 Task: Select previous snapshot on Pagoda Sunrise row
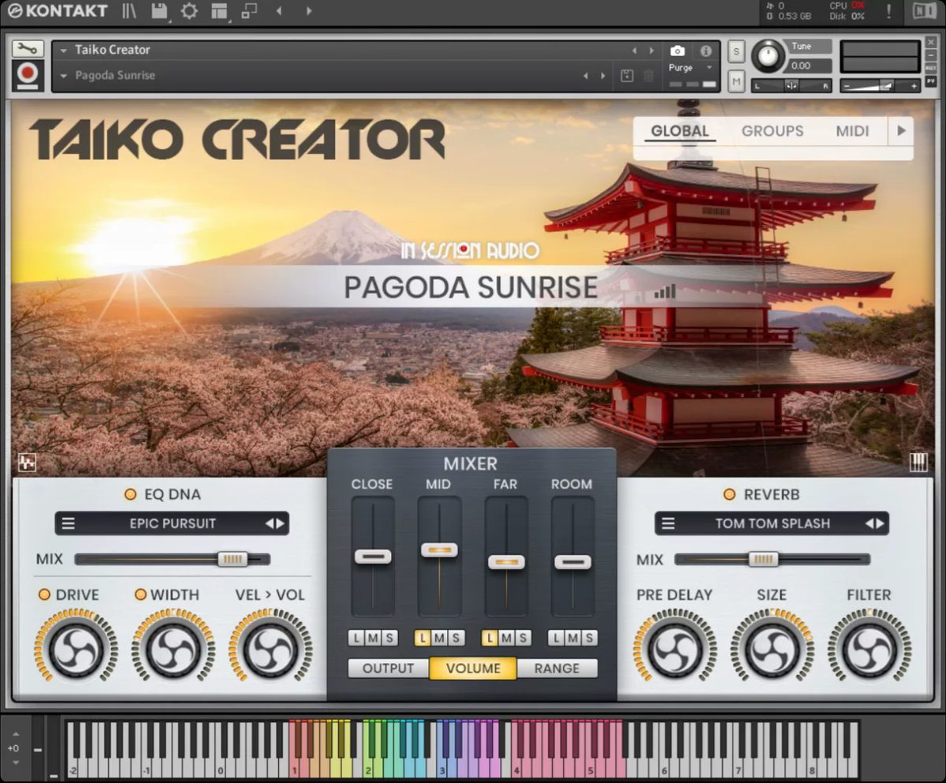[x=586, y=76]
